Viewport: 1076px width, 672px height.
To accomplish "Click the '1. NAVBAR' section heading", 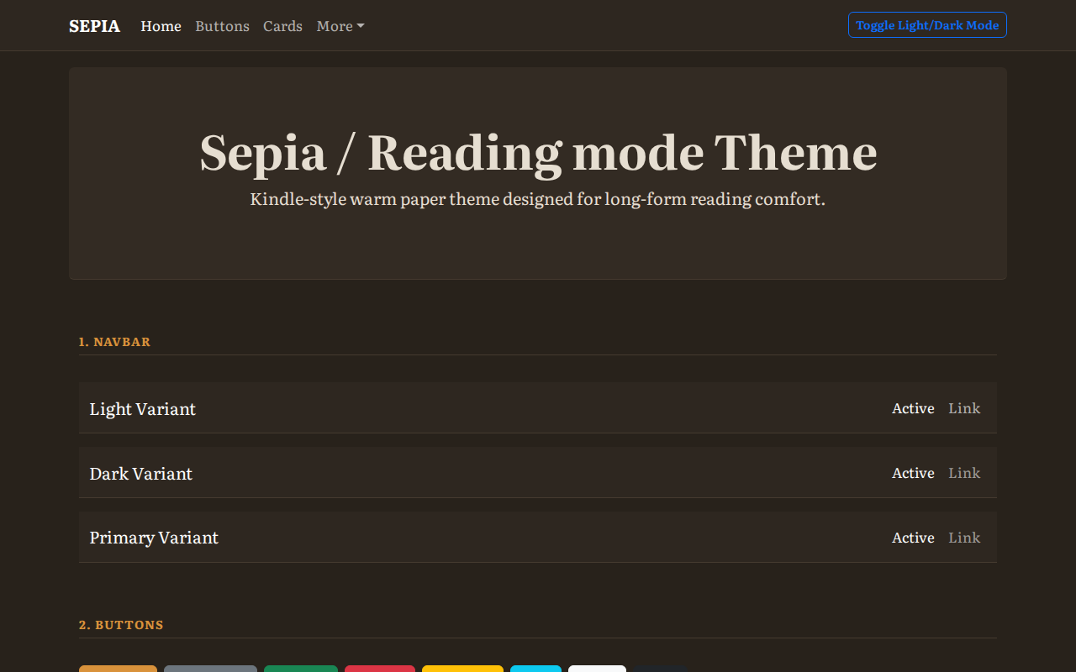I will point(114,342).
